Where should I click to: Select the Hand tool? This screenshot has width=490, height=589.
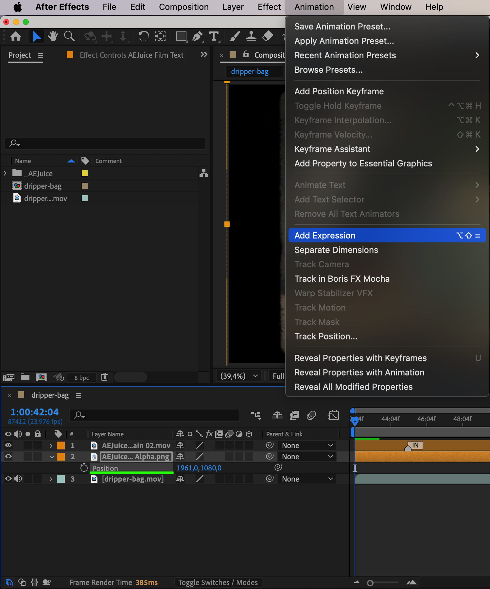coord(52,36)
